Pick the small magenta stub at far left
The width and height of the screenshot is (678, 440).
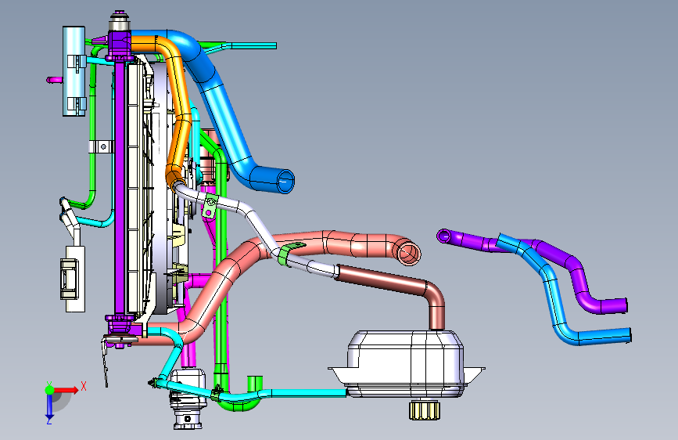(55, 80)
